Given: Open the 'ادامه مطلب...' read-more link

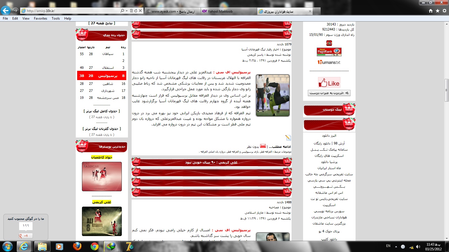Looking at the screenshot, I should [280, 147].
